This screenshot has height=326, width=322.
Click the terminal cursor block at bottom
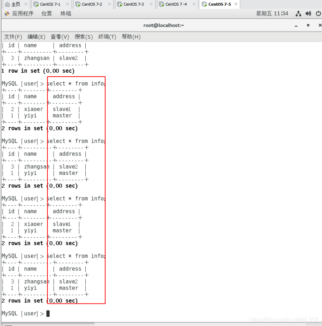tap(48, 313)
